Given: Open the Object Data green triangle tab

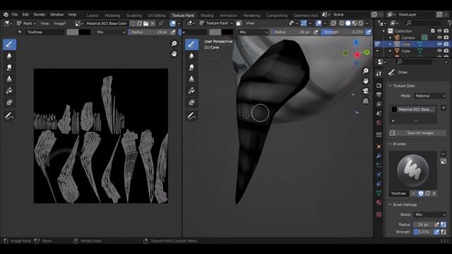Looking at the screenshot, I should point(379,193).
